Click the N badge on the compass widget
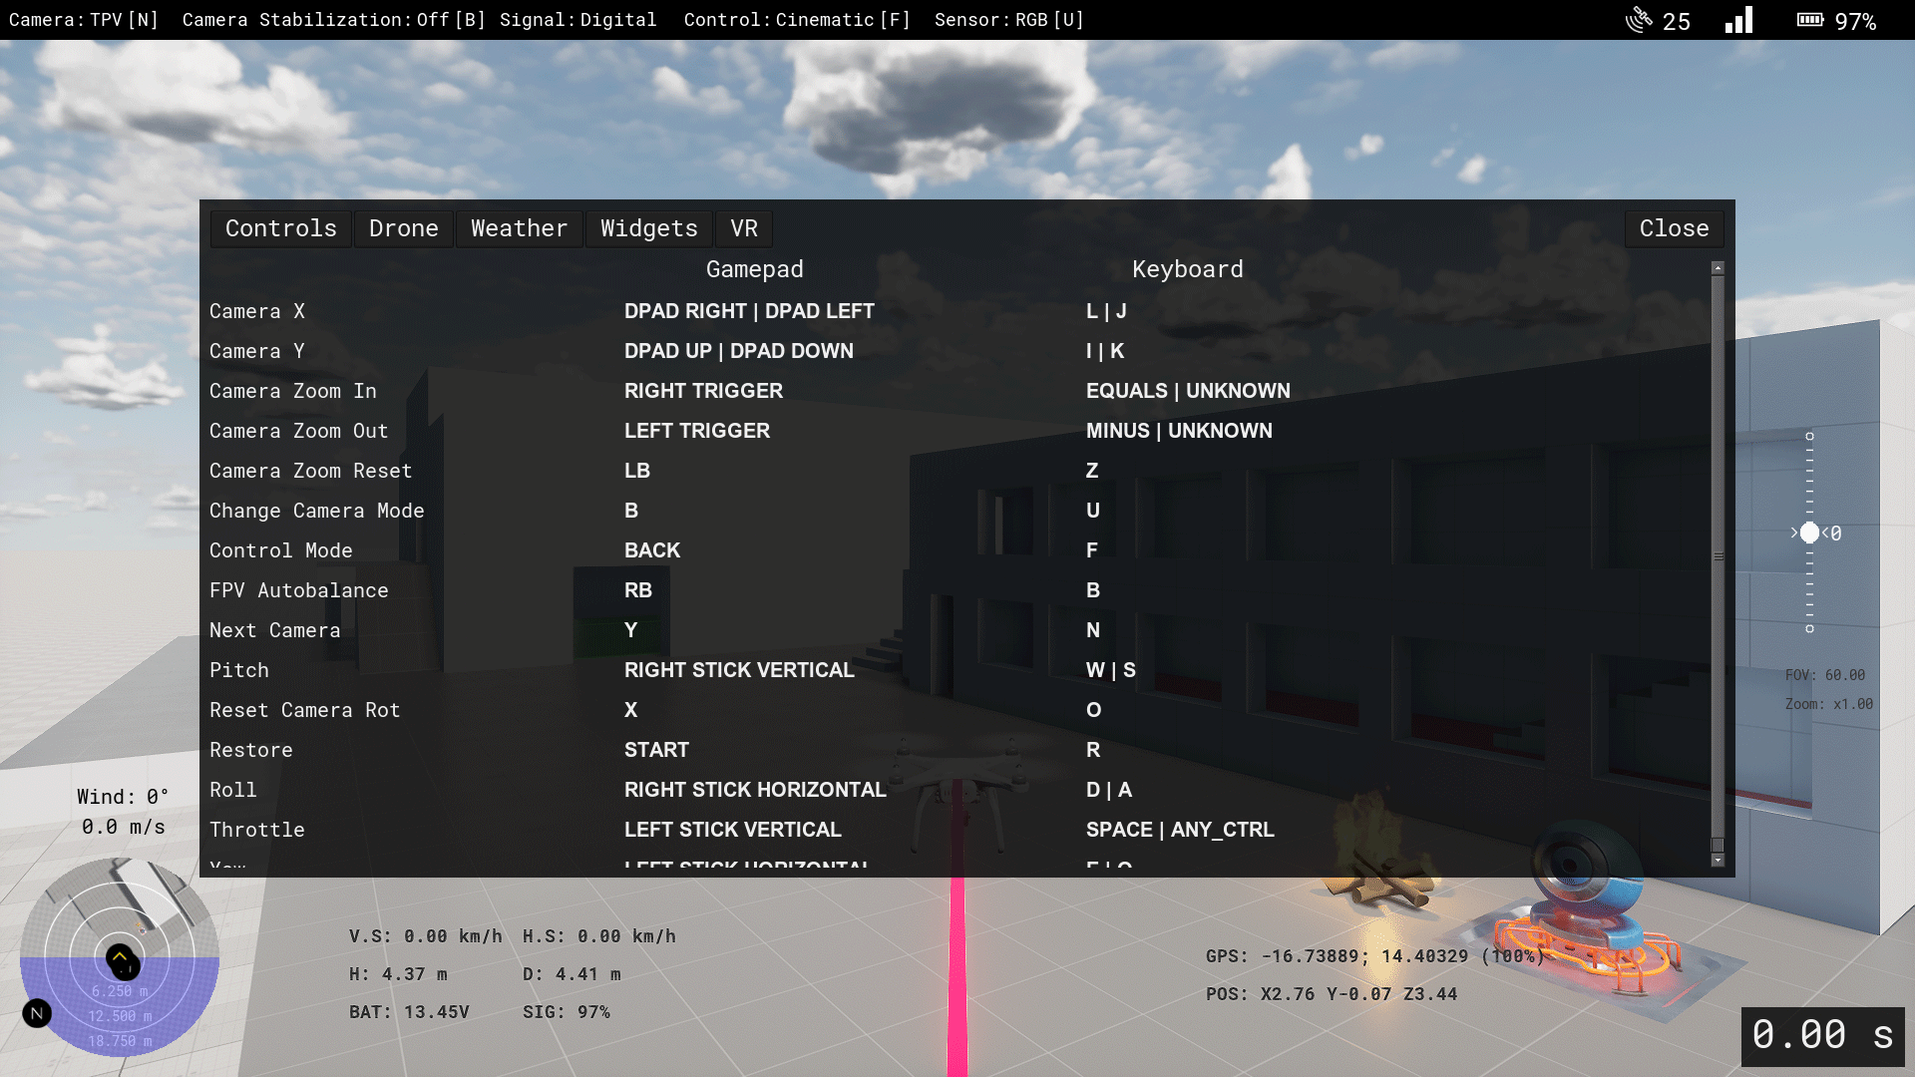Screen dimensions: 1915x1077 pos(37,1012)
